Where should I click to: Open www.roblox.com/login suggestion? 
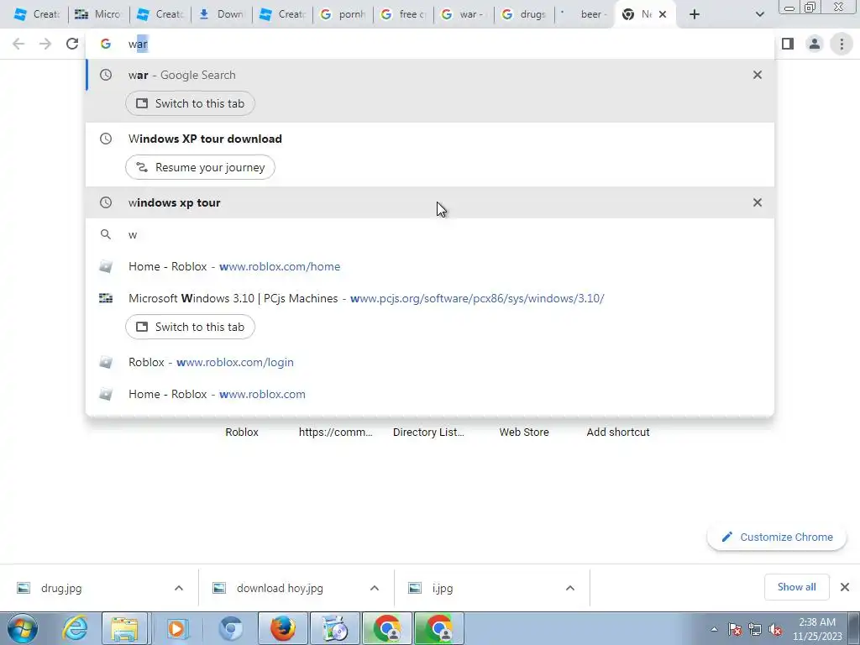(430, 362)
